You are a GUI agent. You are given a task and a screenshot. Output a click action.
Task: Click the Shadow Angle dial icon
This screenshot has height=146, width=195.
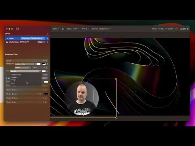(x=45, y=102)
